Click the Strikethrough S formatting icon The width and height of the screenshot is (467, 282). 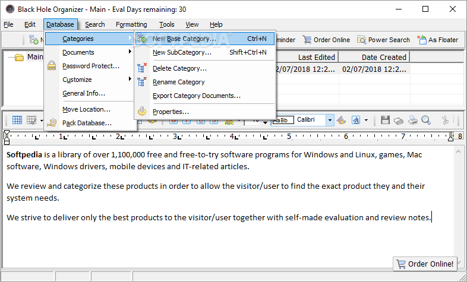[214, 122]
